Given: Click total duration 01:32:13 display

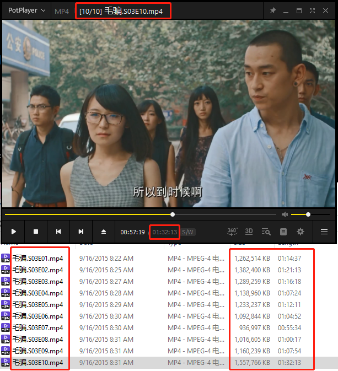Looking at the screenshot, I should 164,232.
